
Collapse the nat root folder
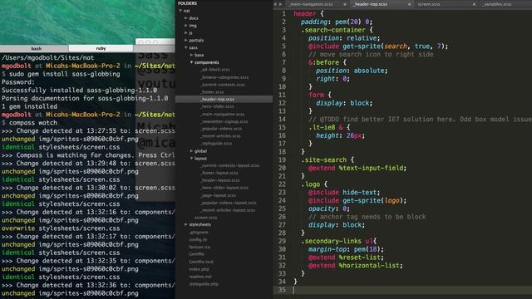(x=181, y=11)
